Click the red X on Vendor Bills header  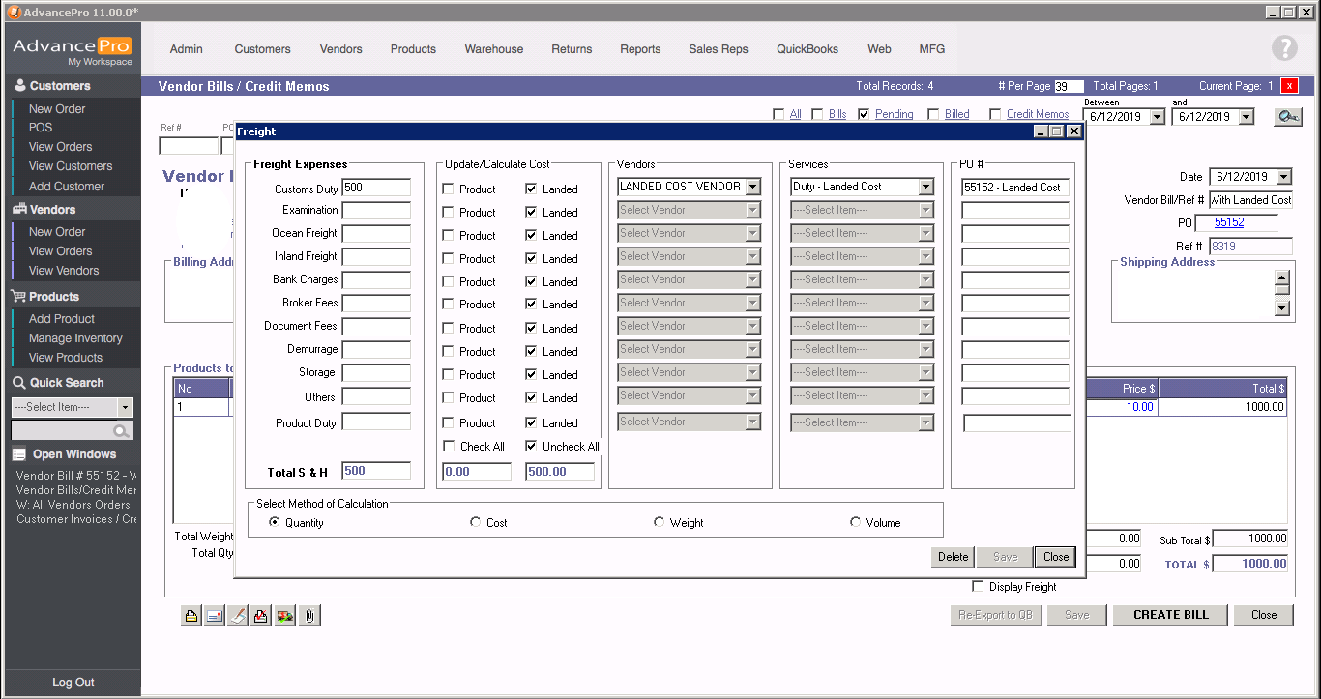(x=1289, y=86)
